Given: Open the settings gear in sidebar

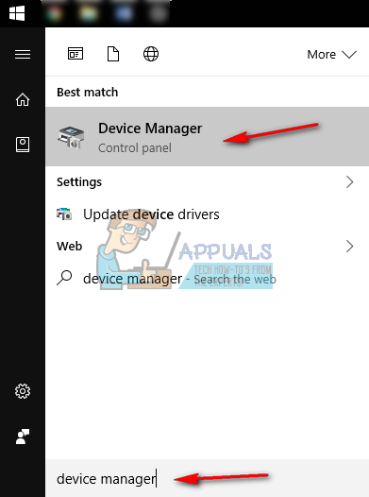Looking at the screenshot, I should point(23,391).
